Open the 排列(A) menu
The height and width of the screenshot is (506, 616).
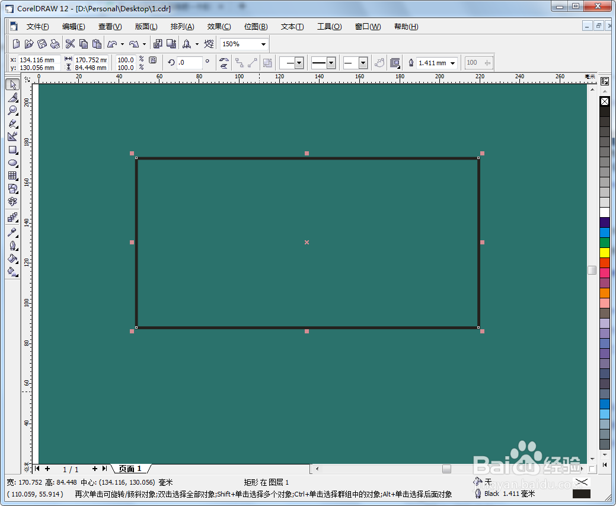click(182, 27)
